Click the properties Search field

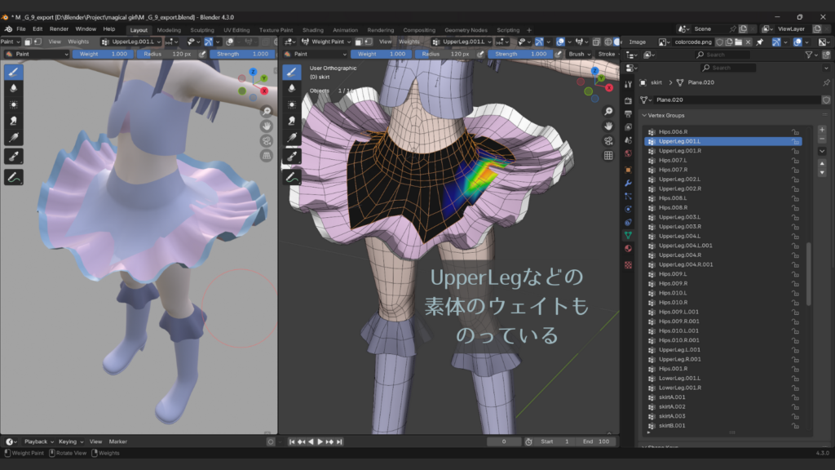pos(728,68)
